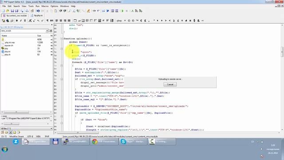Open the Search menu

tap(16, 6)
